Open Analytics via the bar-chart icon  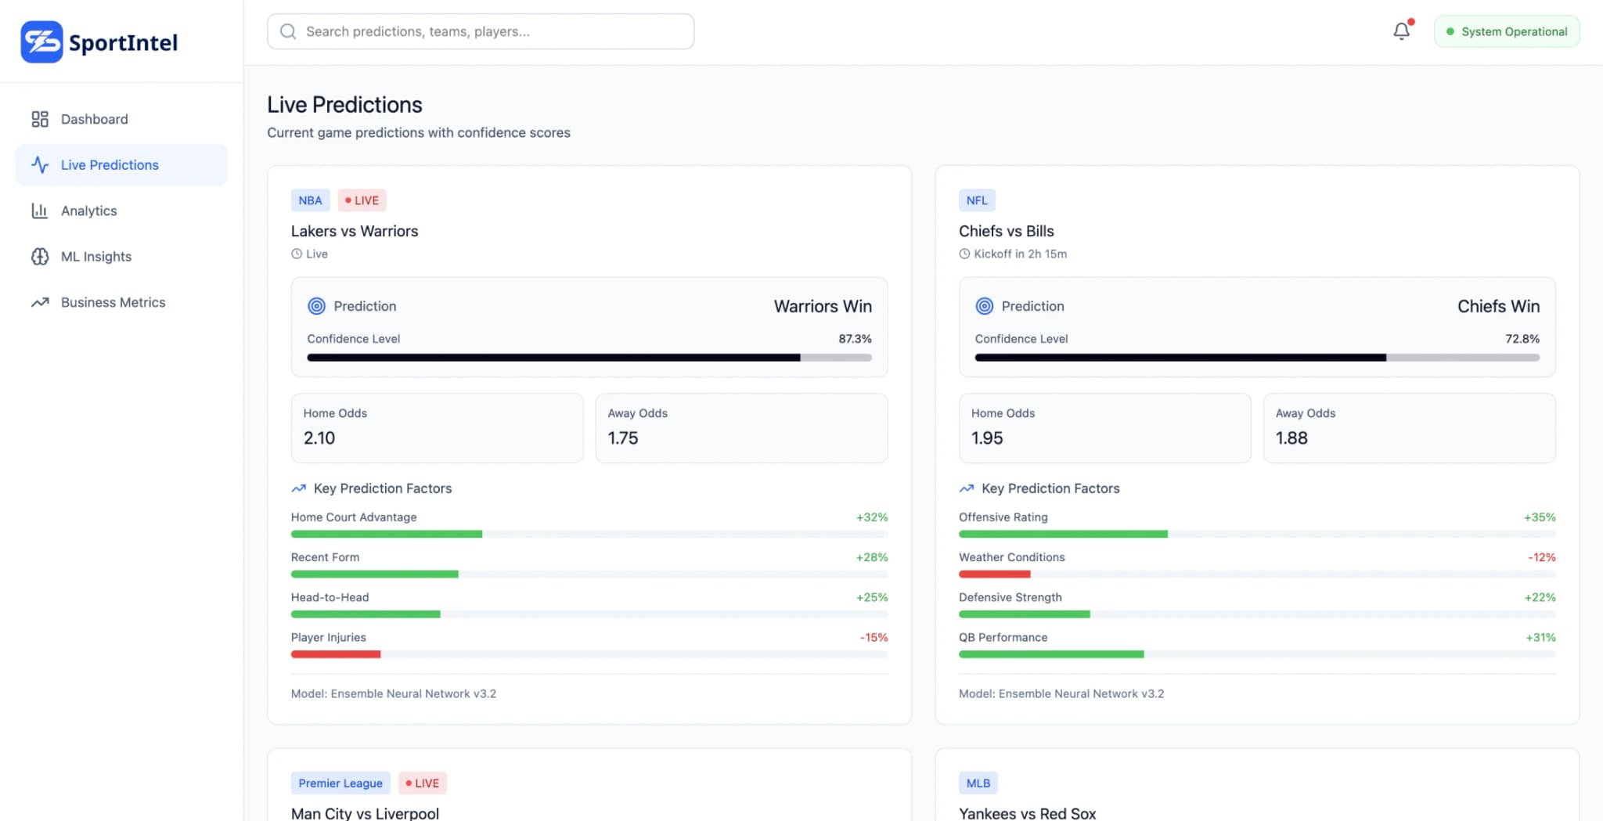pos(41,210)
